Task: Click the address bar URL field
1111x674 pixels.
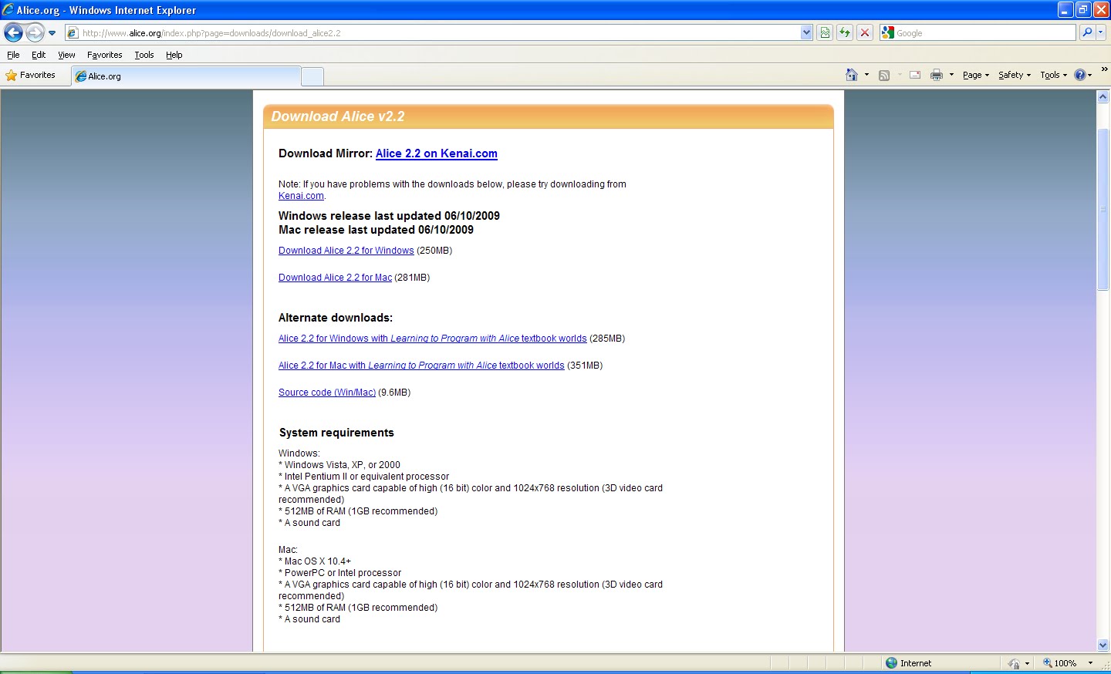Action: (440, 33)
